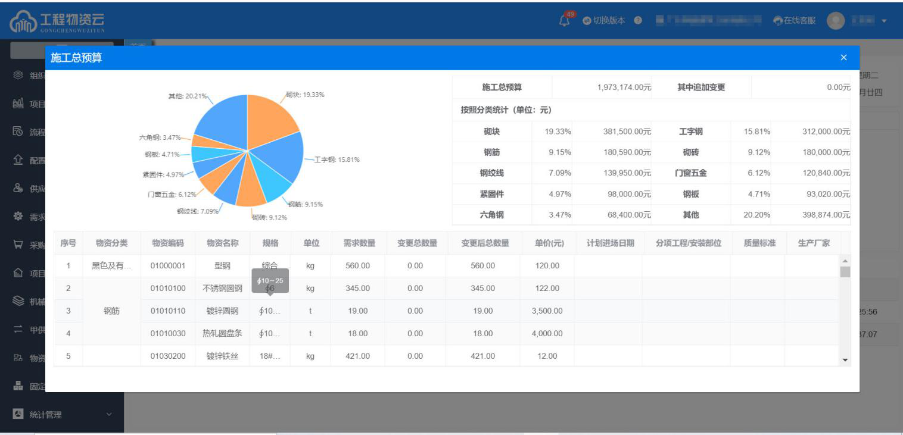Viewport: 903px width, 435px height.
Task: Click the 采购 shopping cart sidebar icon
Action: coord(18,245)
